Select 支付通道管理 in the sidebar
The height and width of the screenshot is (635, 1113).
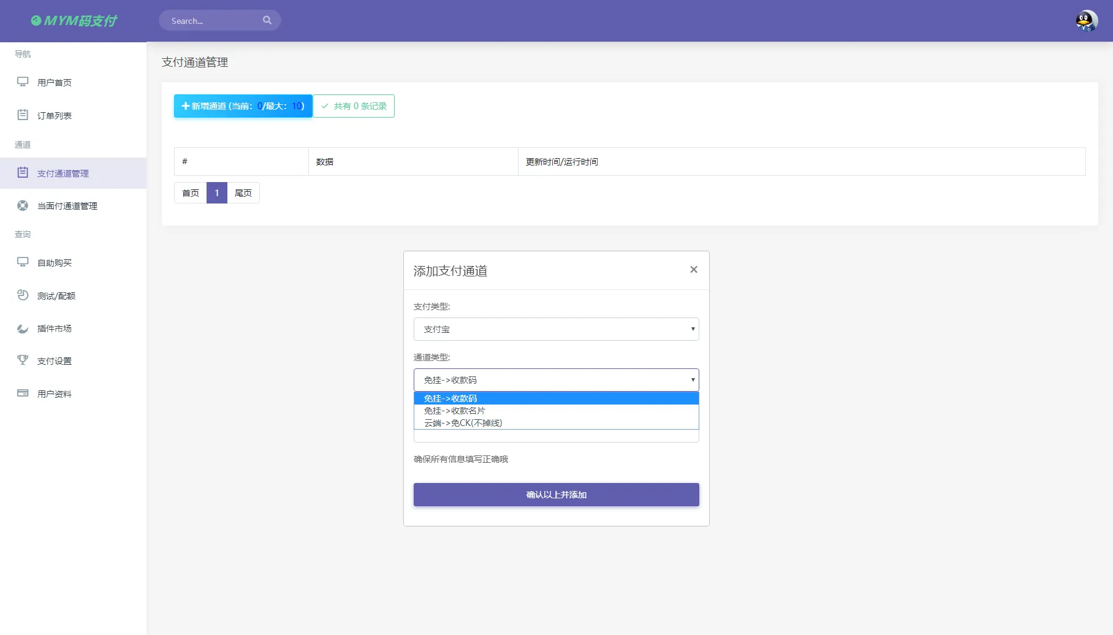[63, 173]
